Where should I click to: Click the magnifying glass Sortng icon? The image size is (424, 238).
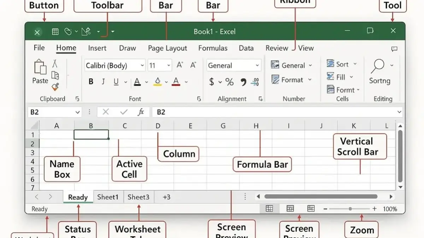(378, 66)
